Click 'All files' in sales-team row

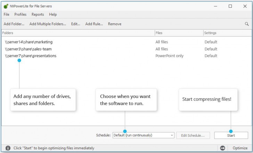click(x=162, y=49)
